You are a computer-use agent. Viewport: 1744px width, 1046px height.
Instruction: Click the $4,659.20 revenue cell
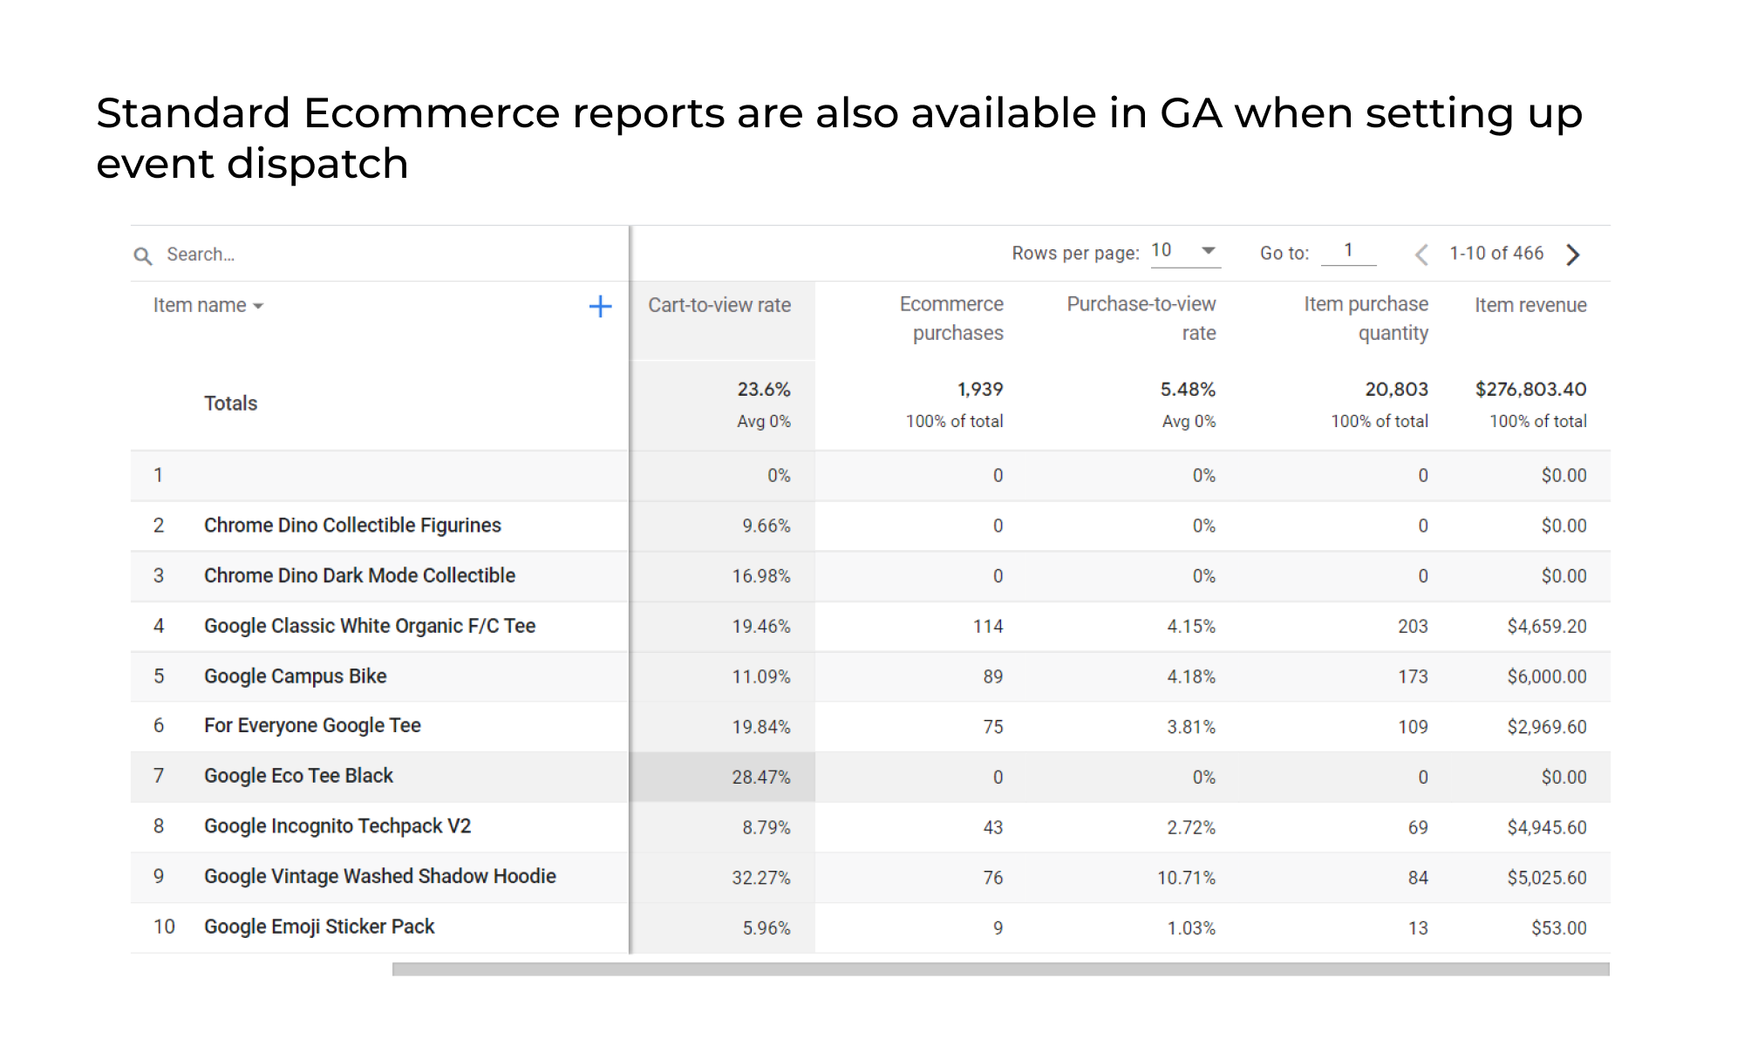pyautogui.click(x=1547, y=627)
